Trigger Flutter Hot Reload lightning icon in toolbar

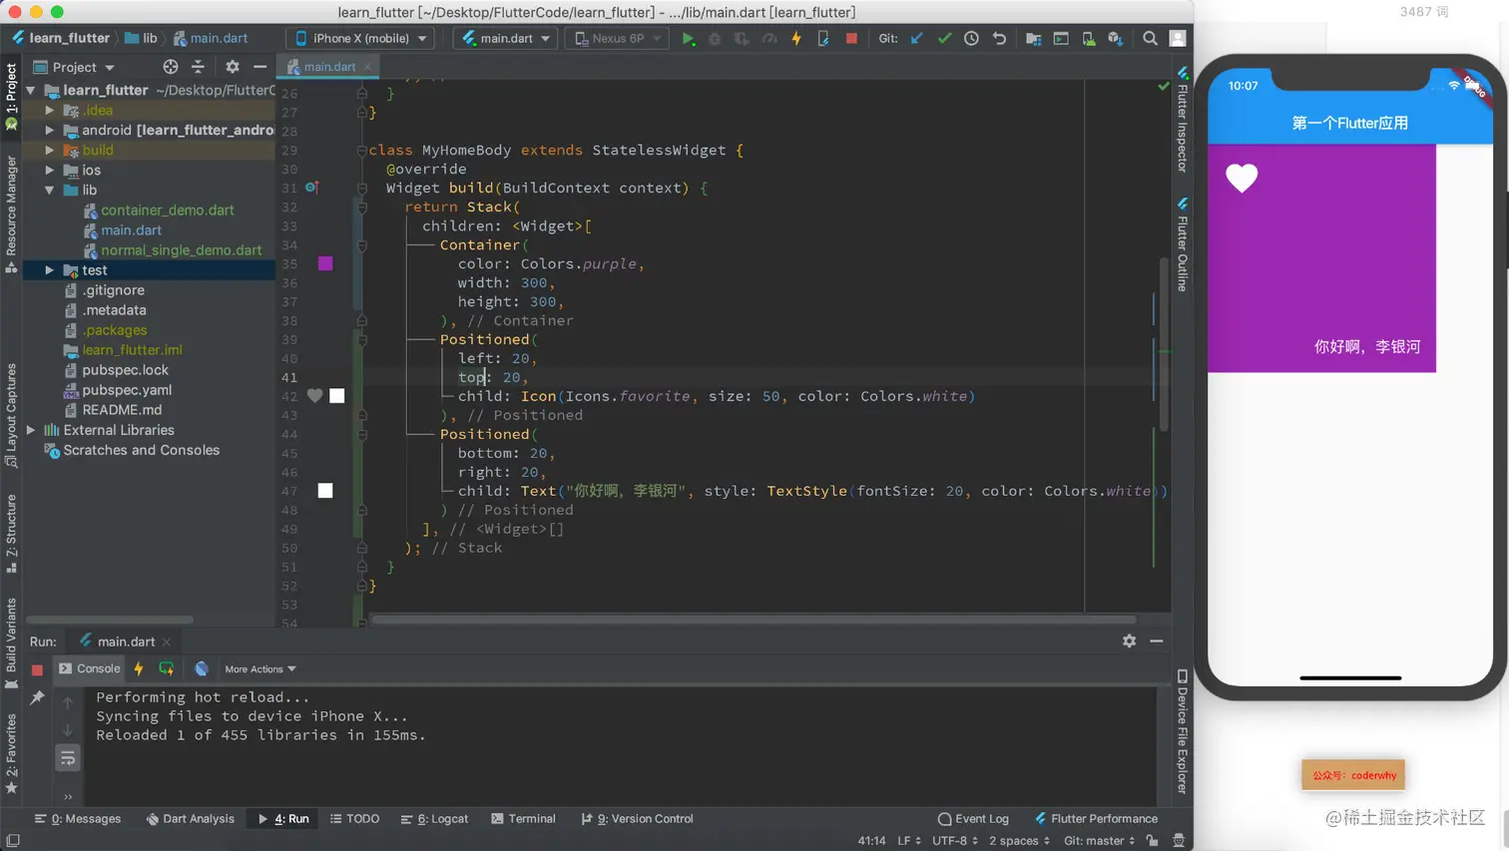point(796,39)
